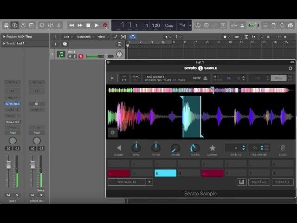Image resolution: width=297 pixels, height=223 pixels.
Task: Toggle the Flex show/hide icon
Action: (123, 37)
